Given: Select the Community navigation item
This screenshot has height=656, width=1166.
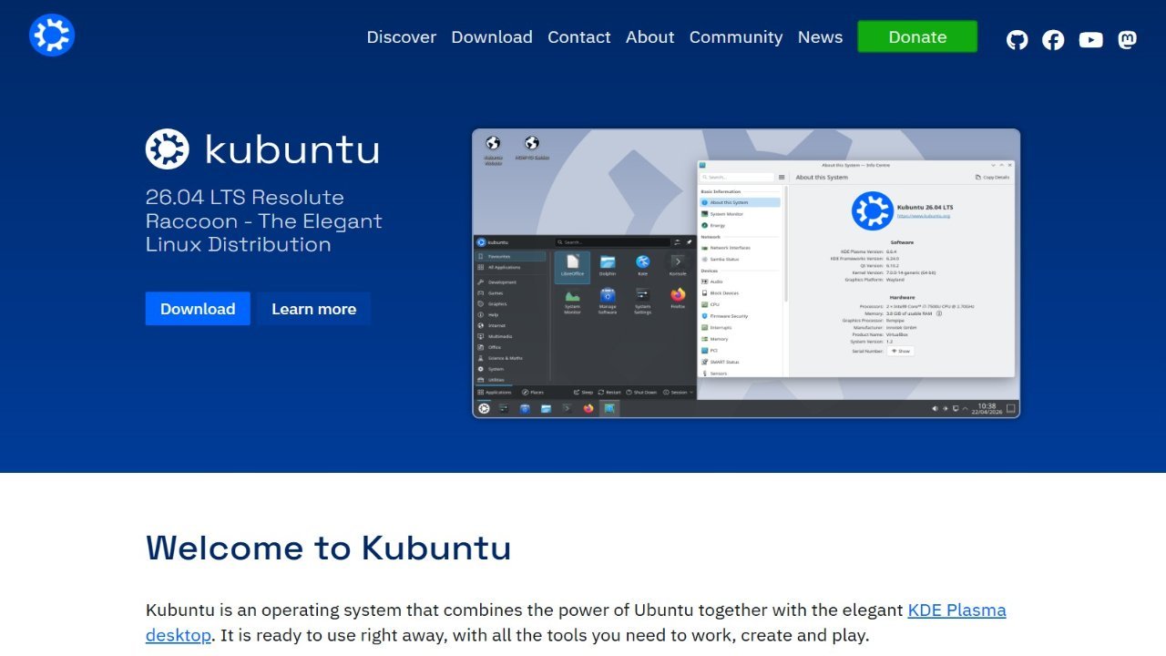Looking at the screenshot, I should pyautogui.click(x=736, y=37).
